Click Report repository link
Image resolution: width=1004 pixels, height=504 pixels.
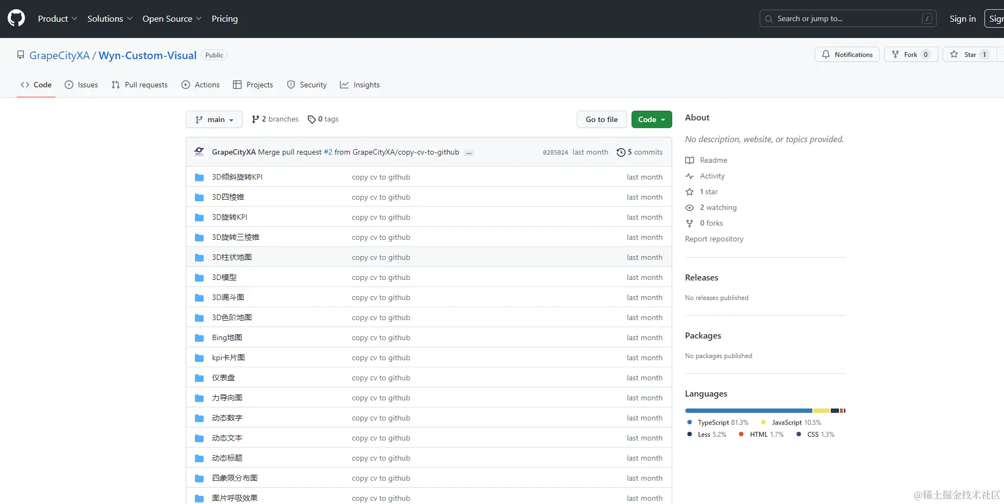(714, 239)
